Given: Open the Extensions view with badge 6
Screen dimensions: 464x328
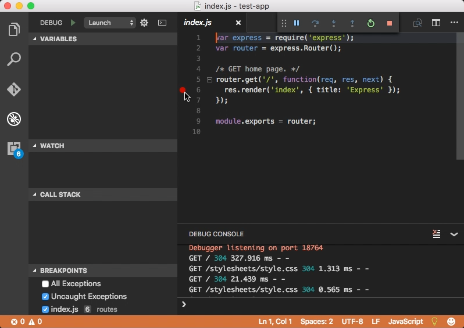Looking at the screenshot, I should (x=14, y=149).
